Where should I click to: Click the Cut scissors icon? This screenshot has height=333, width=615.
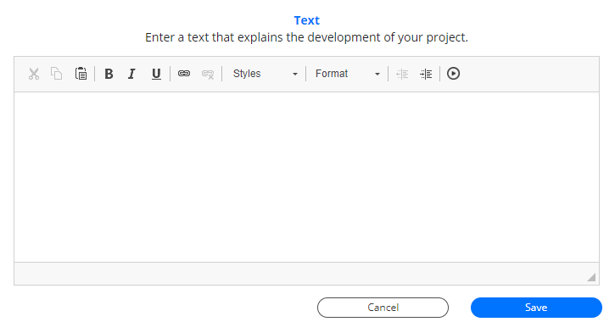pyautogui.click(x=34, y=74)
